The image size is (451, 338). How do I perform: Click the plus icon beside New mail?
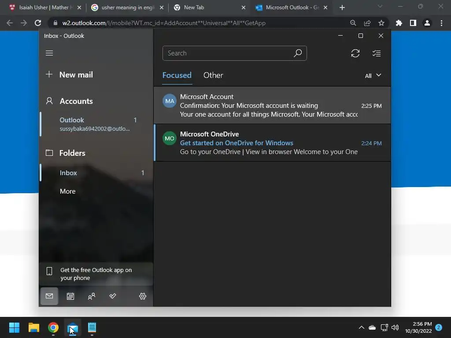tap(49, 74)
